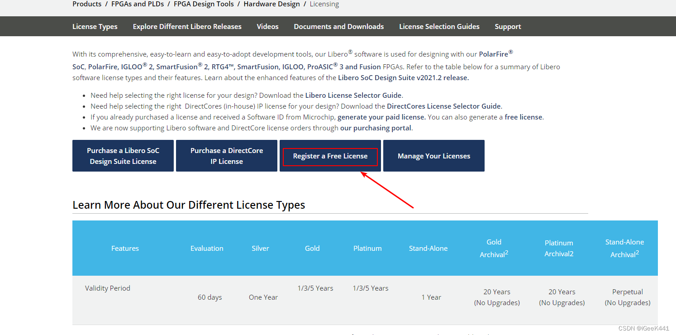Click Learn More About Our Different License Types heading

coord(189,205)
